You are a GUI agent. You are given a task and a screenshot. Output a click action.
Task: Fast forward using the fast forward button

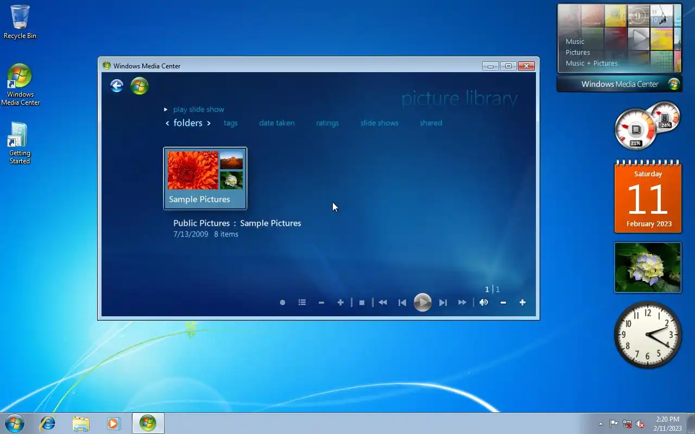pos(462,303)
